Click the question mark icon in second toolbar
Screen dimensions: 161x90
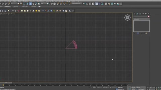coord(73,11)
